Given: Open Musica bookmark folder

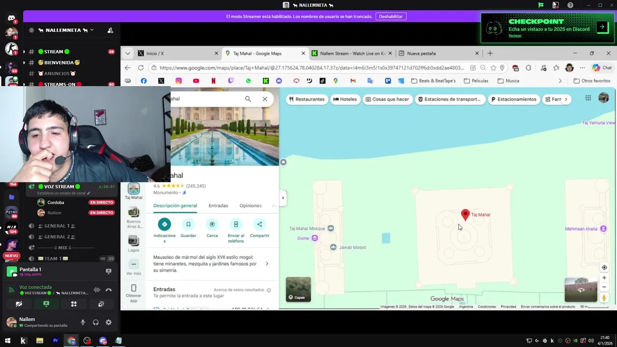Looking at the screenshot, I should coord(509,81).
